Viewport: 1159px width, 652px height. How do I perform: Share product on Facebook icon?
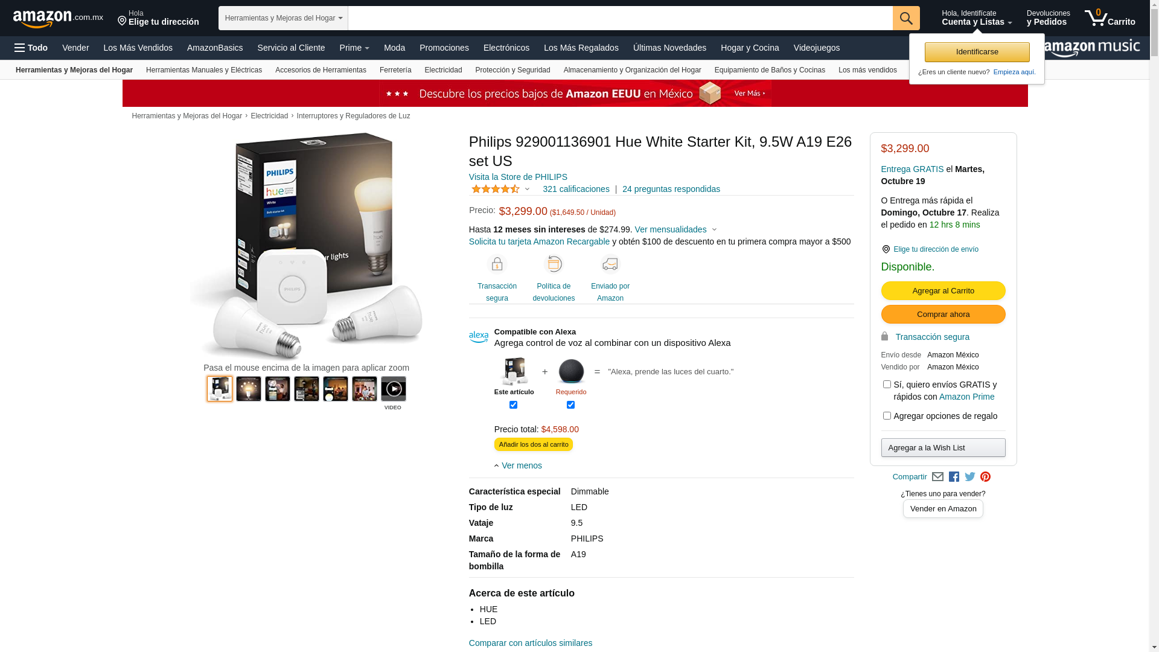(954, 477)
